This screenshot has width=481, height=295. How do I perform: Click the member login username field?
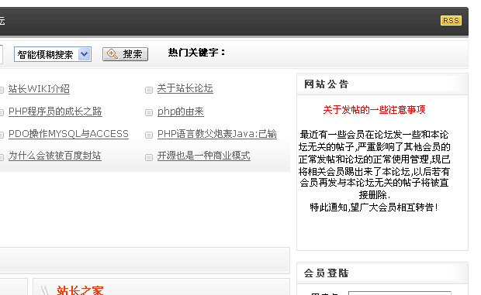(400, 293)
